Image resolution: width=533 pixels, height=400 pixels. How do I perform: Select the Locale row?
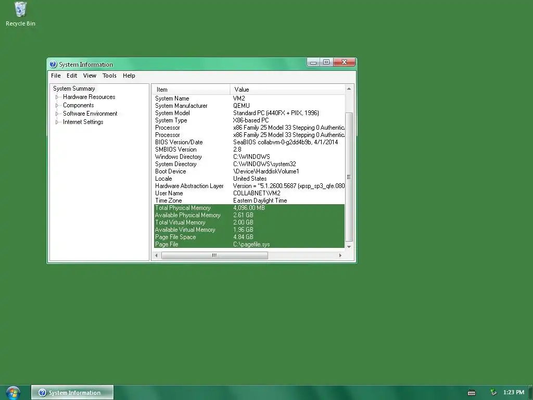[249, 179]
